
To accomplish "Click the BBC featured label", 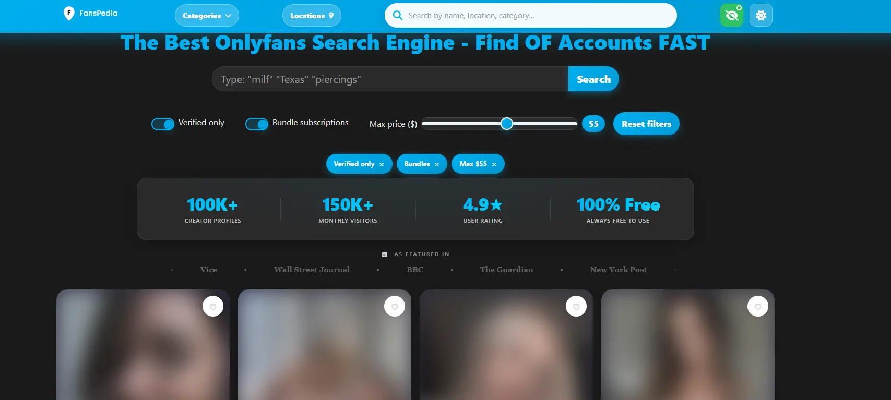I will [415, 270].
